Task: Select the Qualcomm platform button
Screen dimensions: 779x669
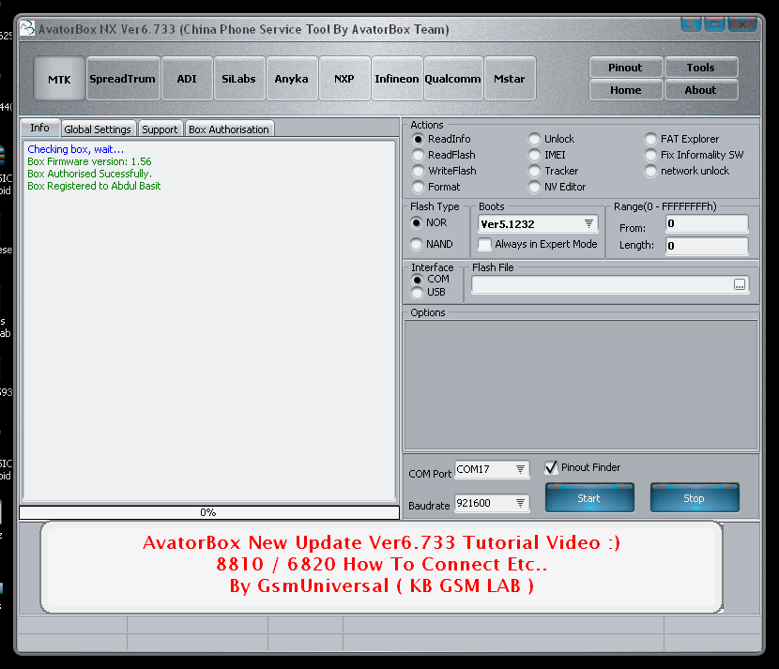Action: click(x=453, y=79)
